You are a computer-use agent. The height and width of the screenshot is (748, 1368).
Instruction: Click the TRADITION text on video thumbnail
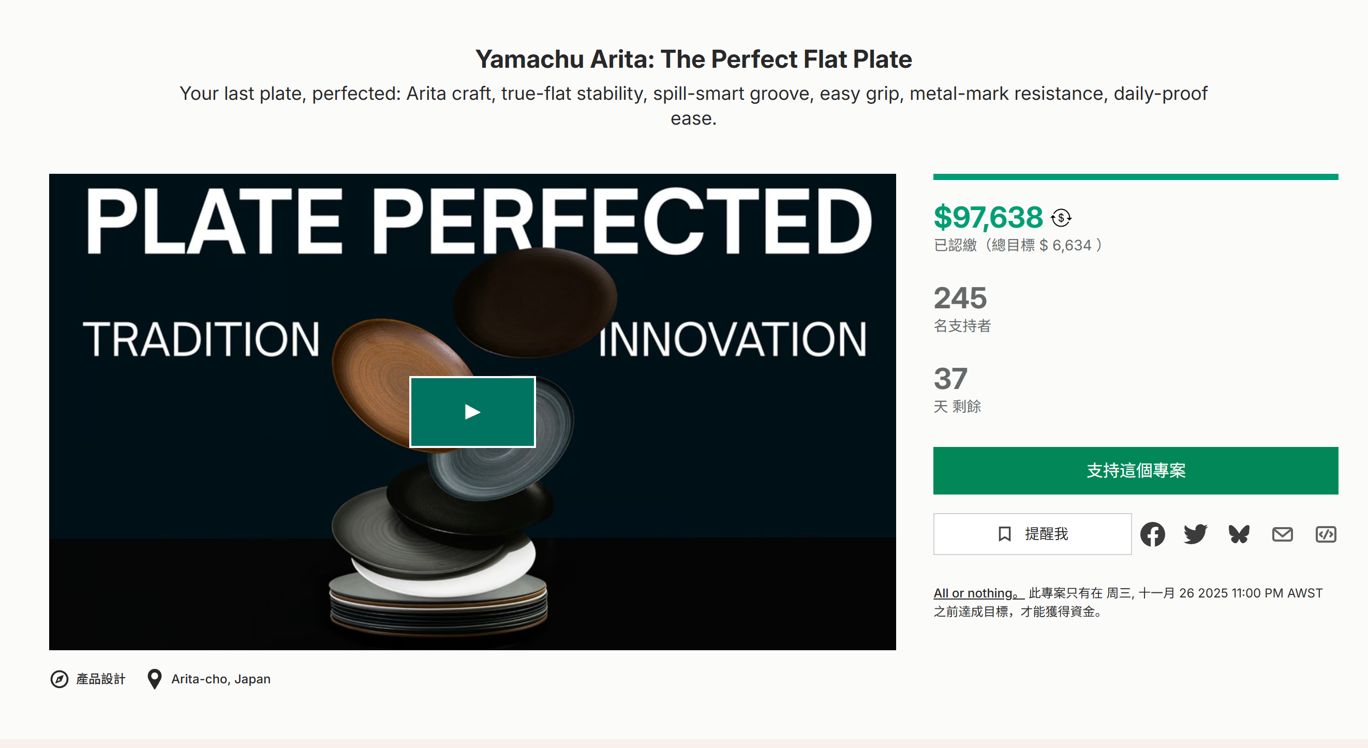(x=201, y=339)
